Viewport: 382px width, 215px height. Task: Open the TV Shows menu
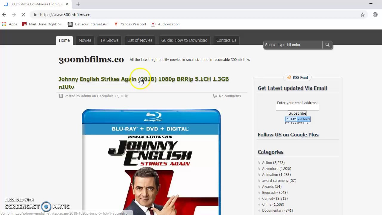pos(109,40)
